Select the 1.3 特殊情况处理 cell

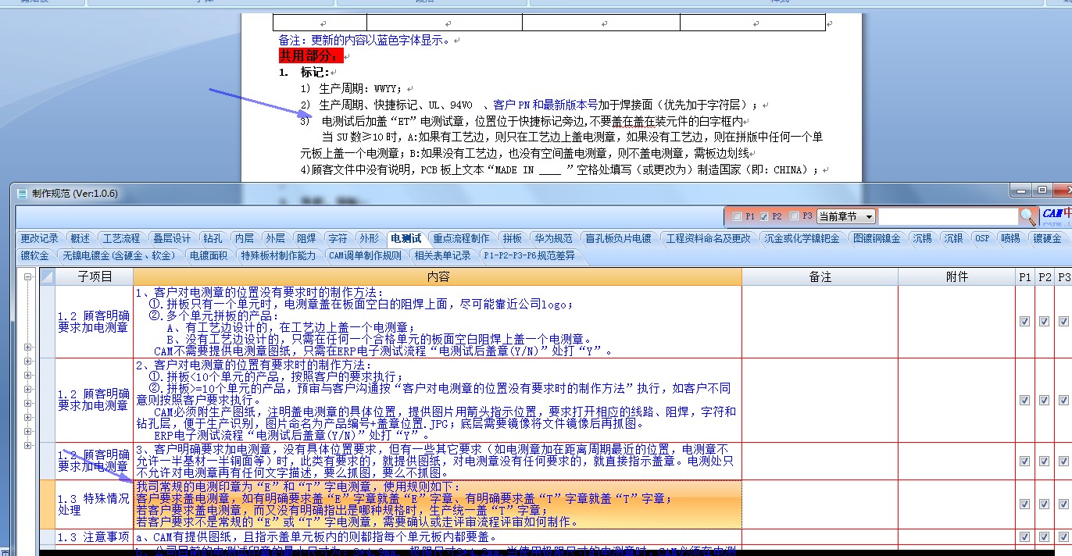tap(95, 504)
